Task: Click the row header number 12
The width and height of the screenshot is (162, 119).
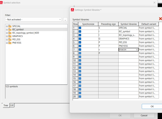Action: (x=75, y=68)
